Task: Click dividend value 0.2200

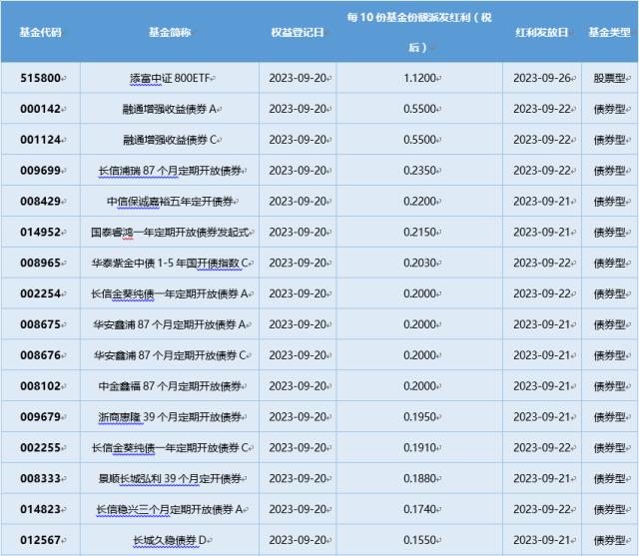Action: point(419,202)
